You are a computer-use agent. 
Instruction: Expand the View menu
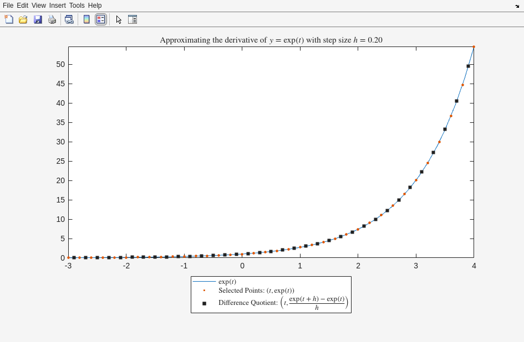(38, 6)
